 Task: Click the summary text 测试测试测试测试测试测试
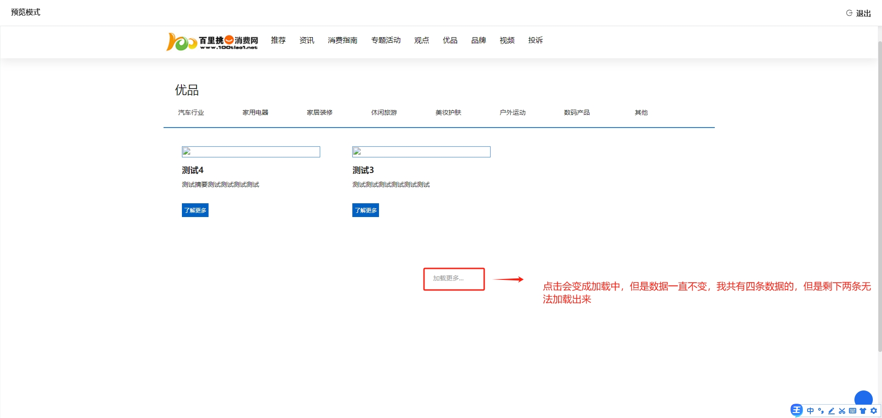click(x=391, y=184)
